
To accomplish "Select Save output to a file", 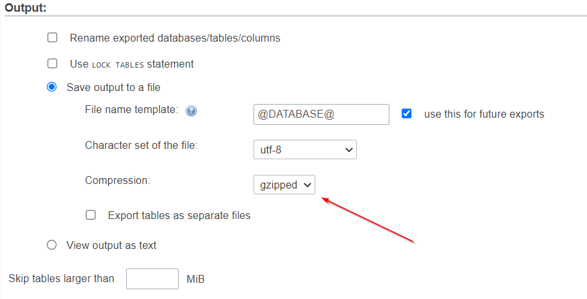I will click(51, 87).
